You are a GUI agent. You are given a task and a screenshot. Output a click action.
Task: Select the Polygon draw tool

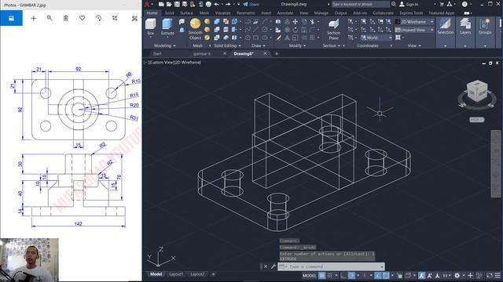(248, 38)
